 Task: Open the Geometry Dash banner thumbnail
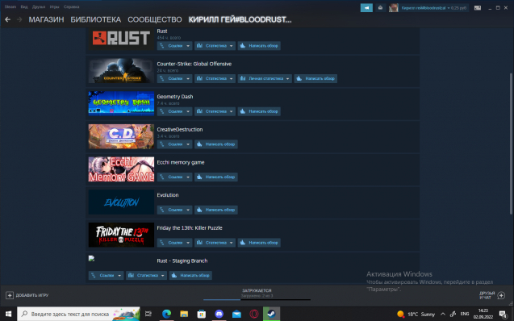pos(121,103)
